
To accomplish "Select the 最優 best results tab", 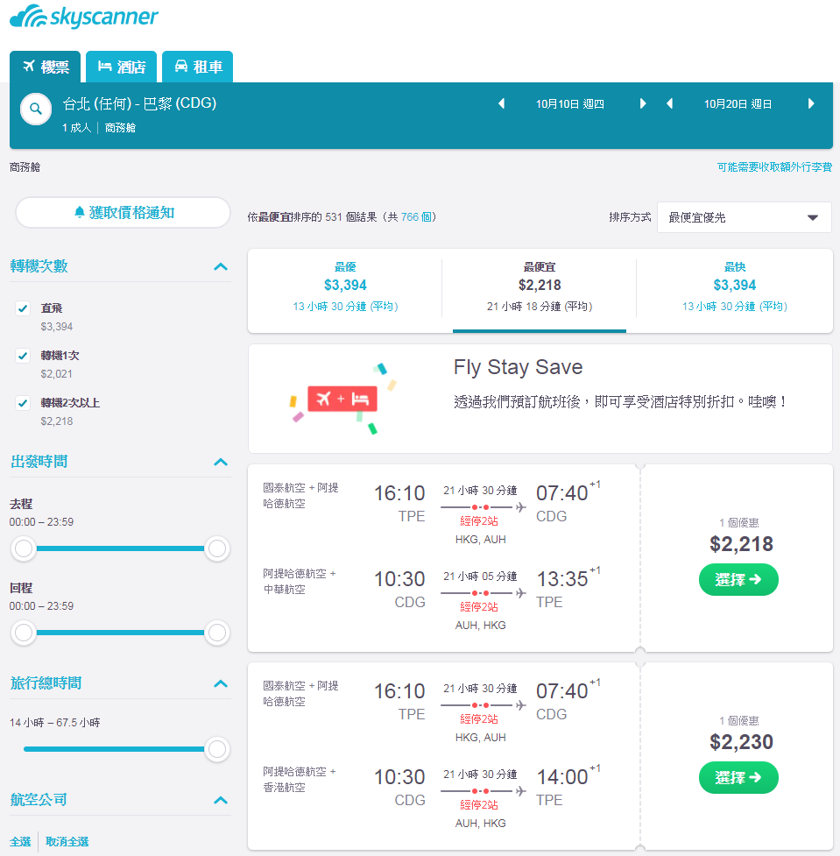I will pyautogui.click(x=345, y=287).
